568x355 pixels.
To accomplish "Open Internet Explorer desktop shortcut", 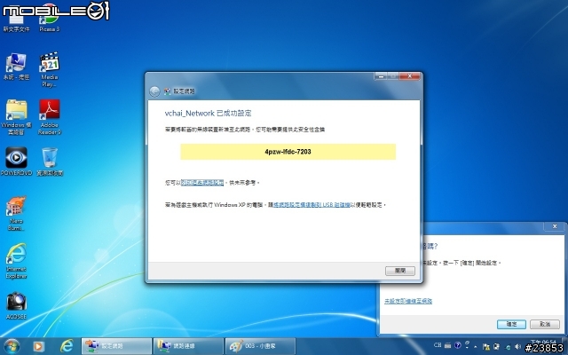I will 16,261.
